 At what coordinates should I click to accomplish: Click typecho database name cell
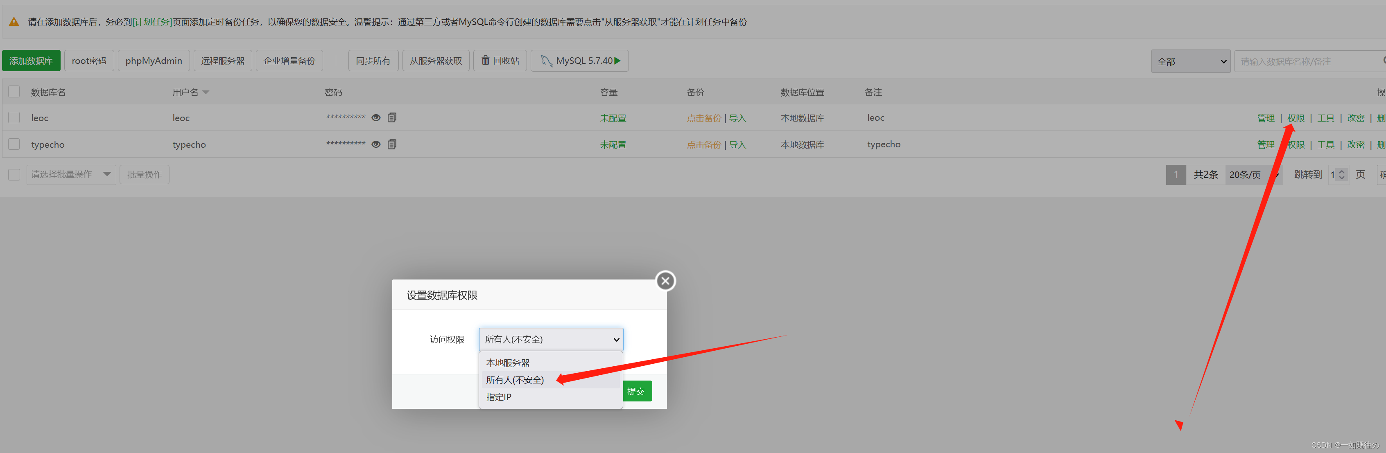[48, 145]
